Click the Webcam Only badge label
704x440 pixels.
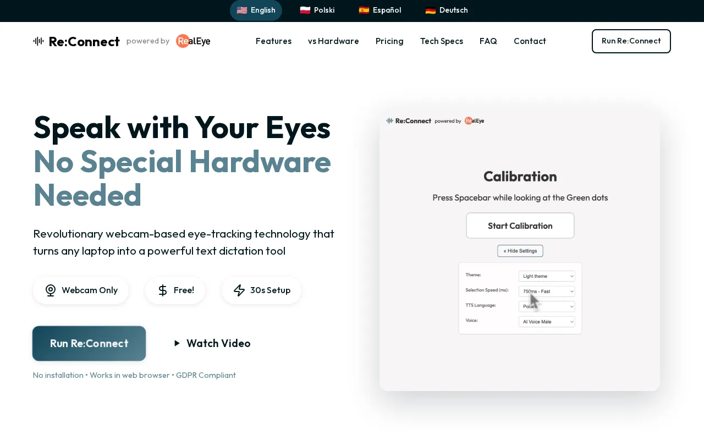tap(90, 290)
